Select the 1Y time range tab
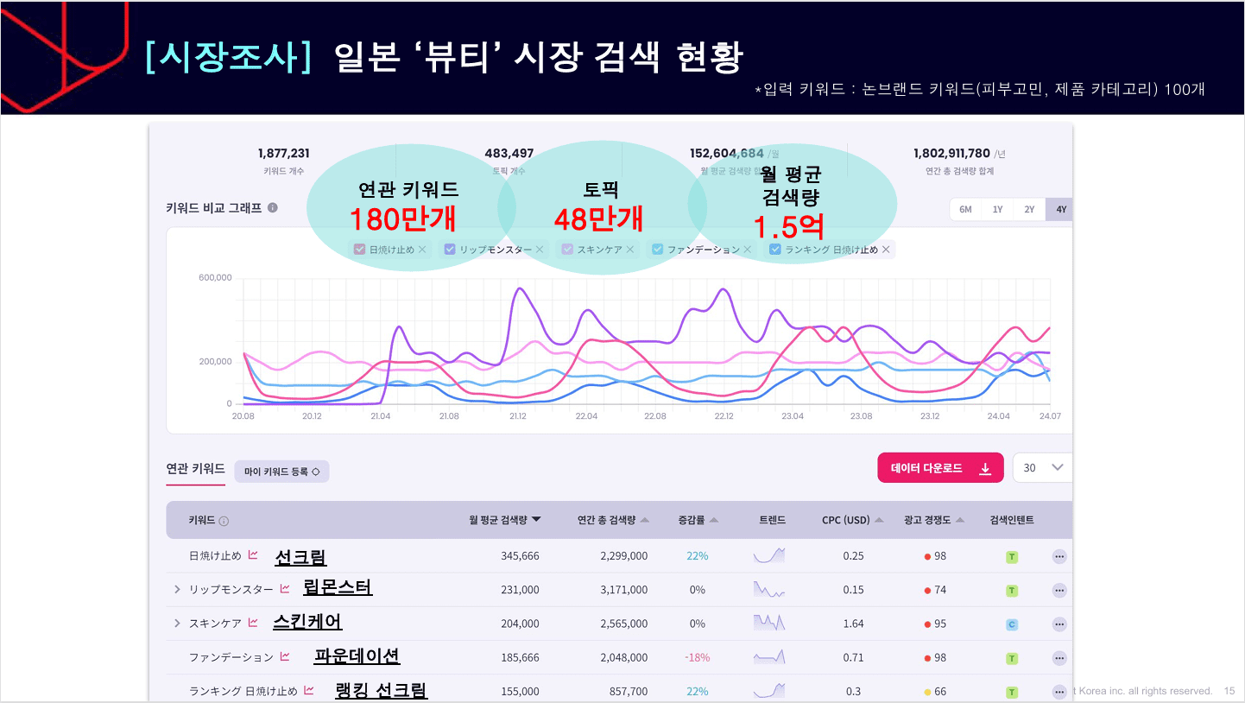1245x703 pixels. pos(997,209)
